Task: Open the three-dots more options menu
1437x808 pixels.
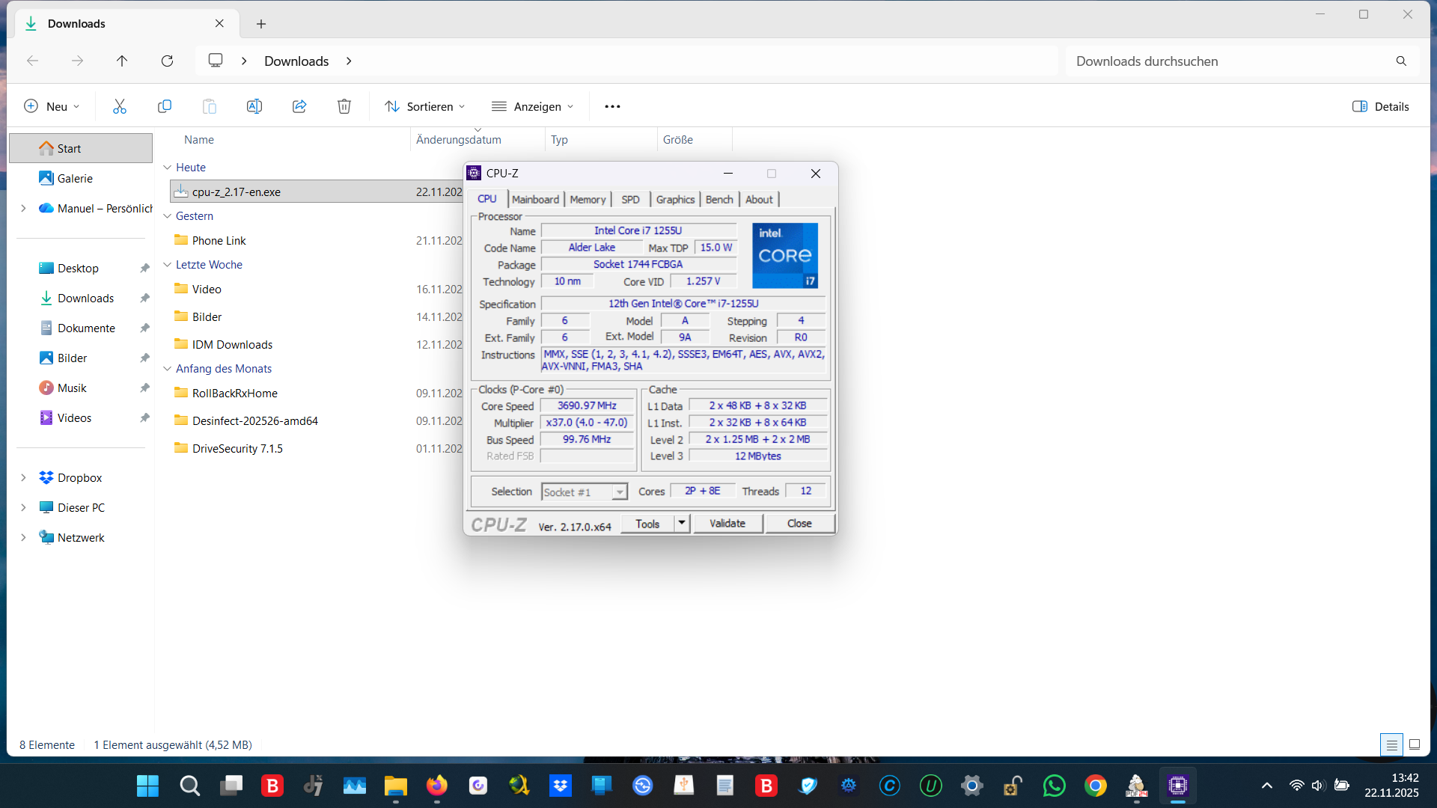Action: click(612, 106)
